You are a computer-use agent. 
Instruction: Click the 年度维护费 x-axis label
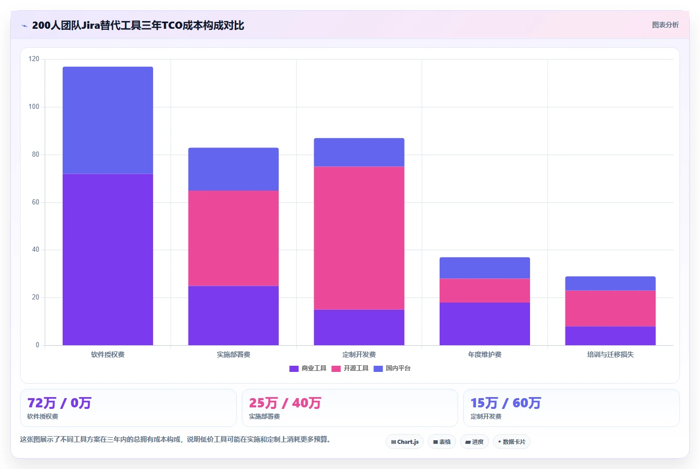(x=485, y=354)
